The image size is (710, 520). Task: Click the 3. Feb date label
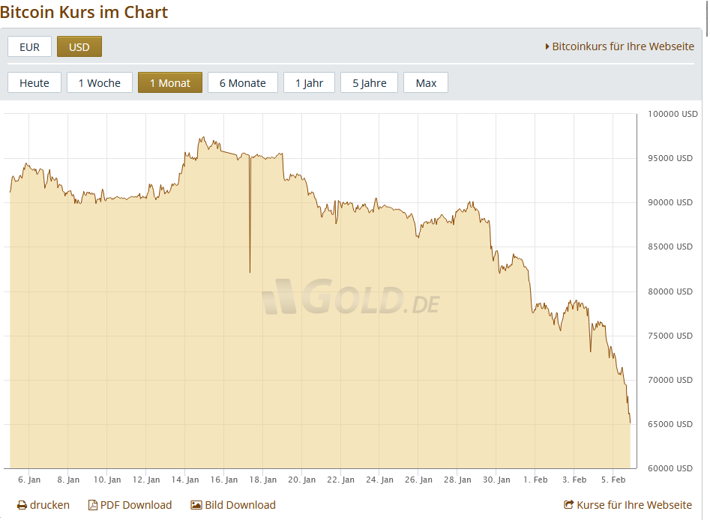pos(574,480)
